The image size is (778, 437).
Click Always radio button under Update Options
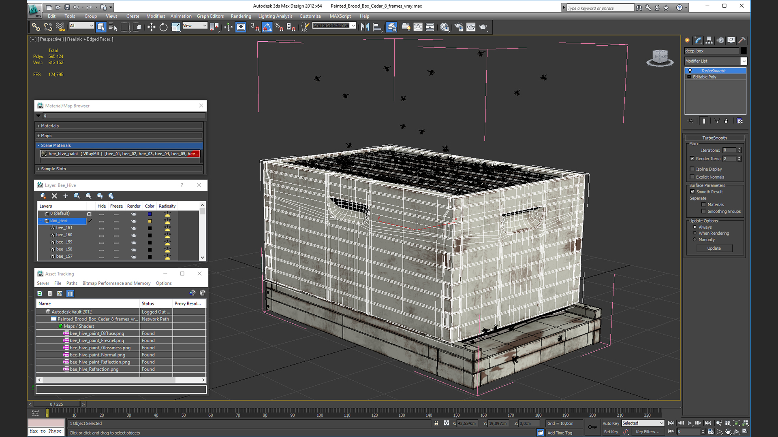point(695,227)
